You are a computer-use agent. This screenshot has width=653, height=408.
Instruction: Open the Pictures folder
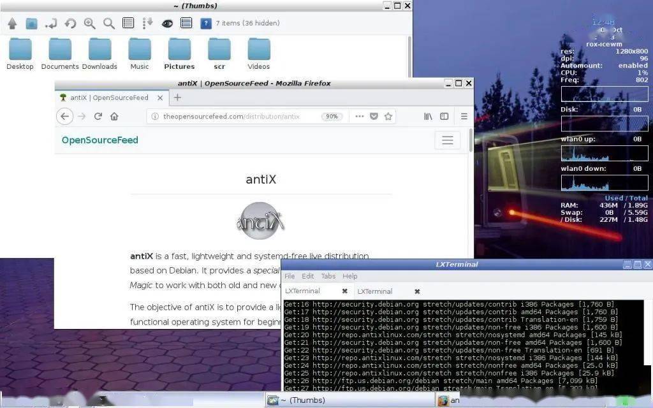click(x=179, y=54)
